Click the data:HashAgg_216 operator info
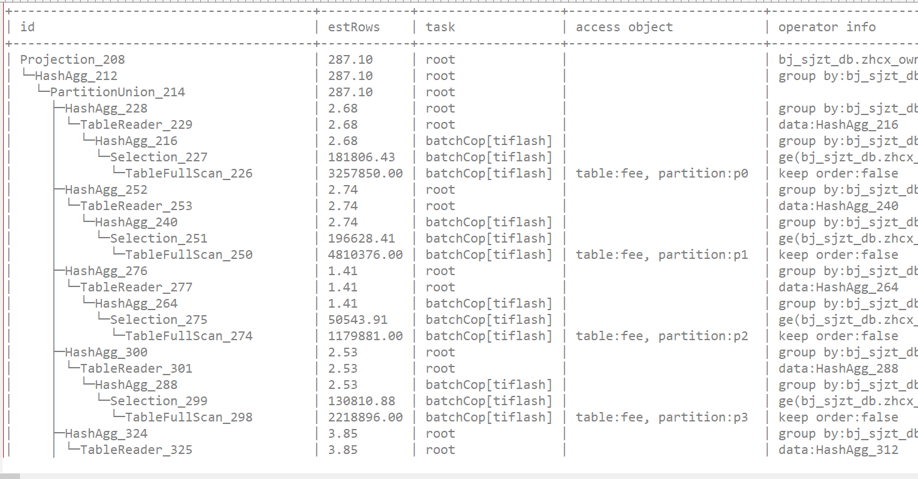The image size is (918, 479). tap(838, 124)
